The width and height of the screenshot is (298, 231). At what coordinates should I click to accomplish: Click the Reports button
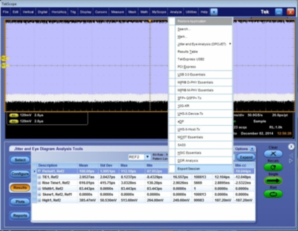[x=20, y=216]
